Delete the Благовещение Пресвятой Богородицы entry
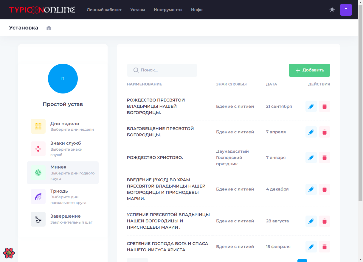The height and width of the screenshot is (262, 363). [325, 132]
